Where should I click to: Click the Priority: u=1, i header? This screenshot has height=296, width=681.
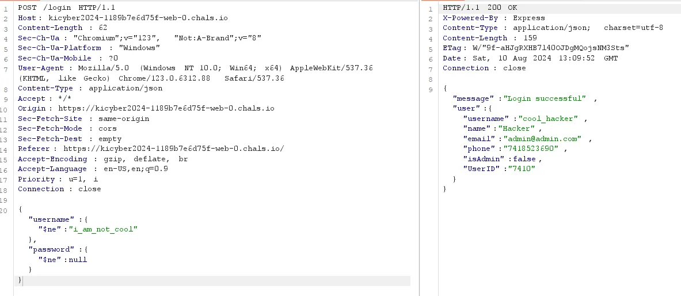[x=58, y=179]
